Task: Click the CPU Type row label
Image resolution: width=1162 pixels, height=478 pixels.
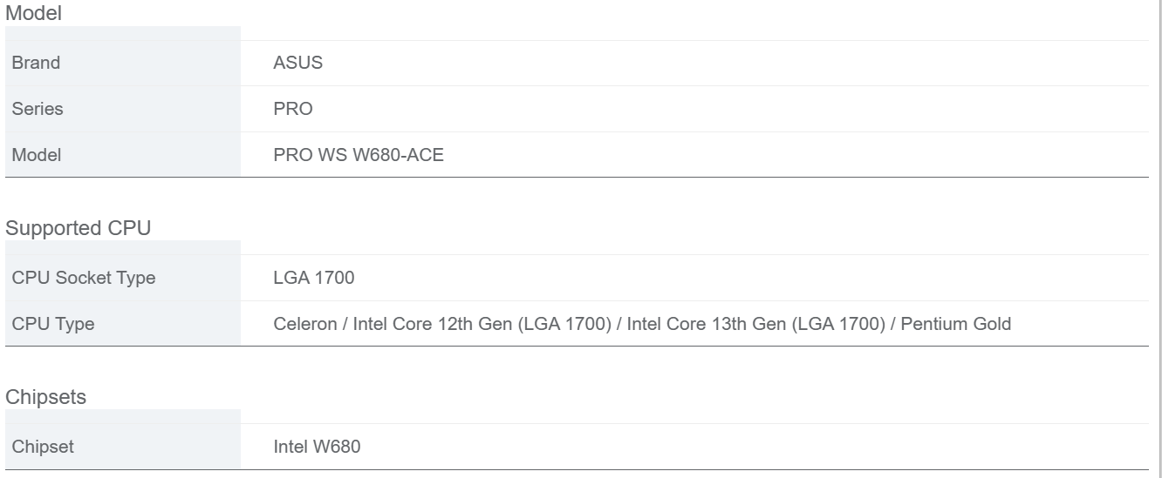Action: point(53,324)
